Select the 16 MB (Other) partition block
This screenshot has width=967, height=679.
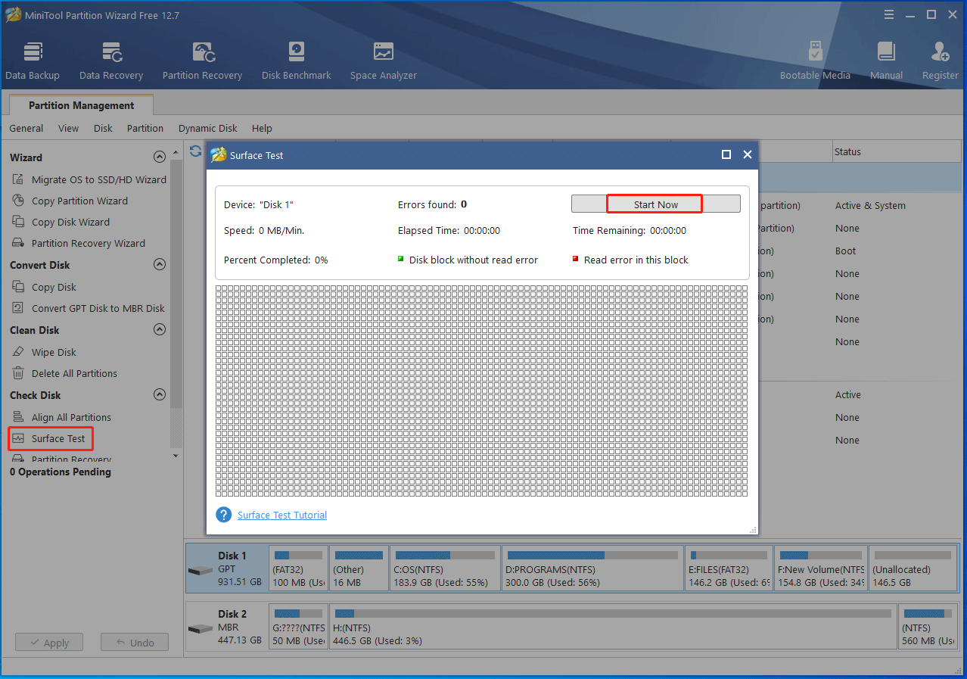tap(359, 568)
